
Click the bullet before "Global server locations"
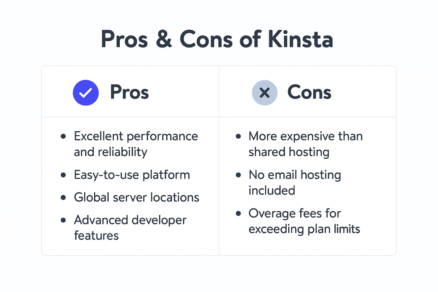tap(64, 198)
